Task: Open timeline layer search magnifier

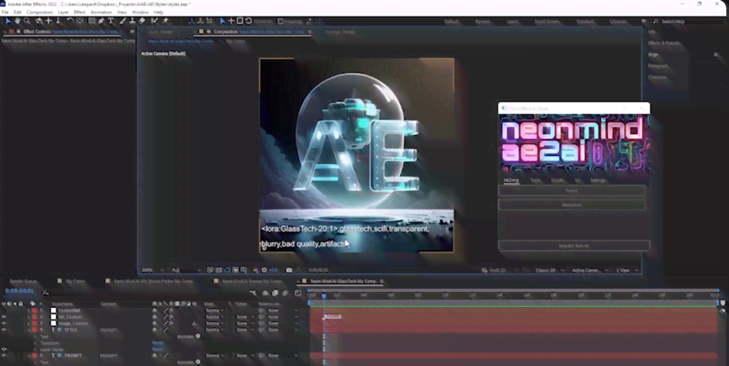Action: [45, 293]
